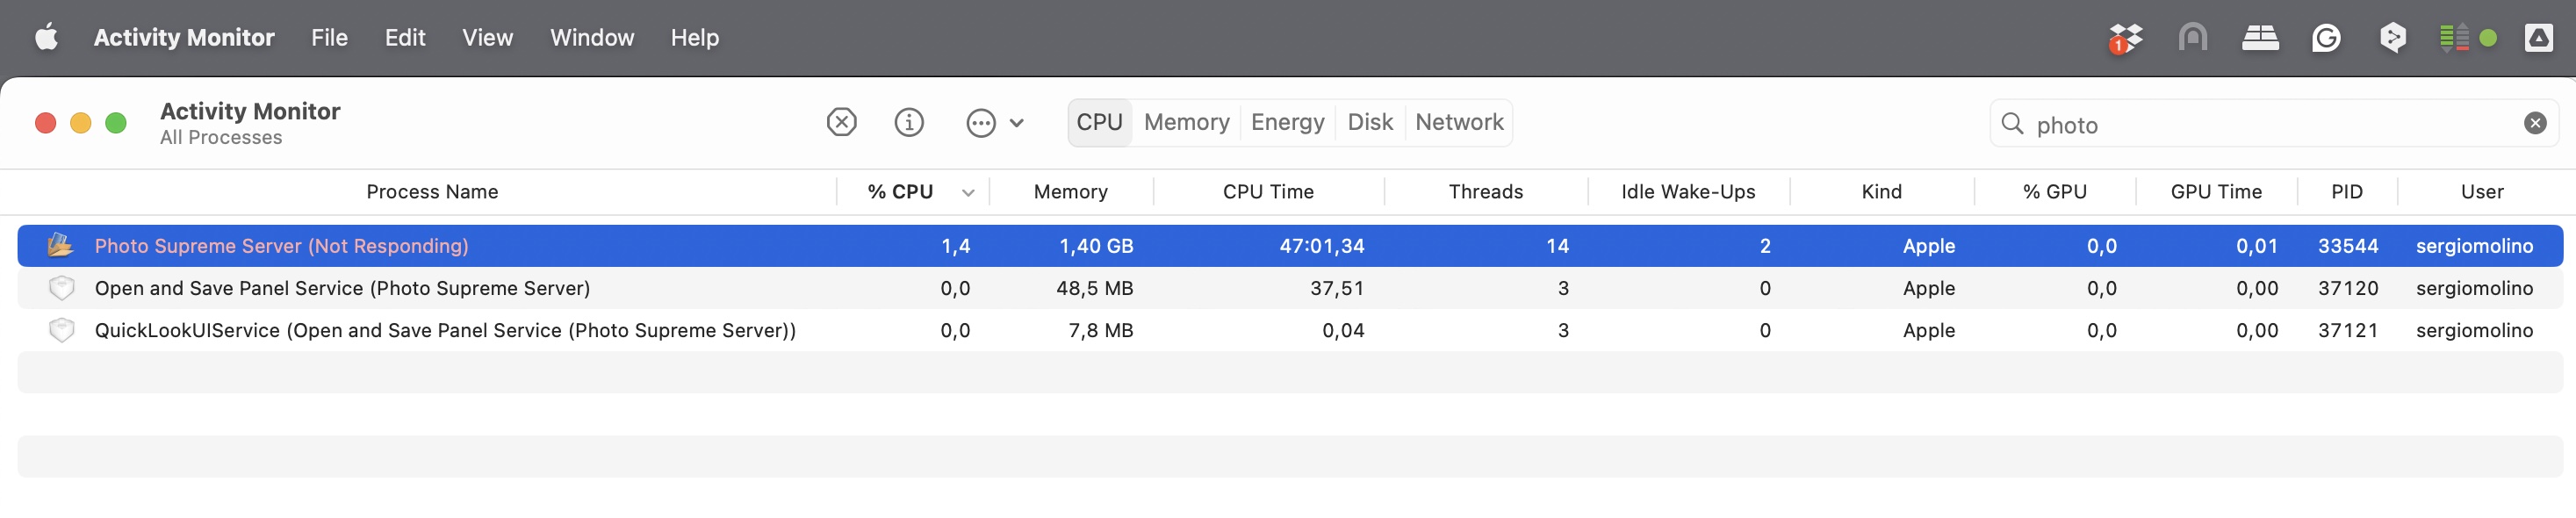Image resolution: width=2576 pixels, height=518 pixels.
Task: Select the QuickLookUIService process row
Action: [x=1290, y=330]
